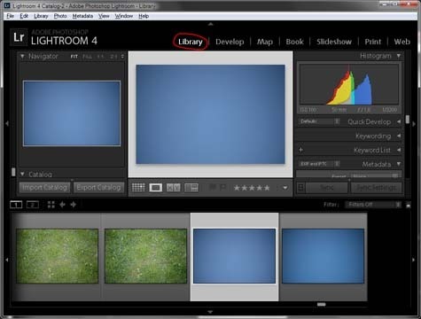This screenshot has width=421, height=319.
Task: Open the View menu
Action: [x=104, y=16]
